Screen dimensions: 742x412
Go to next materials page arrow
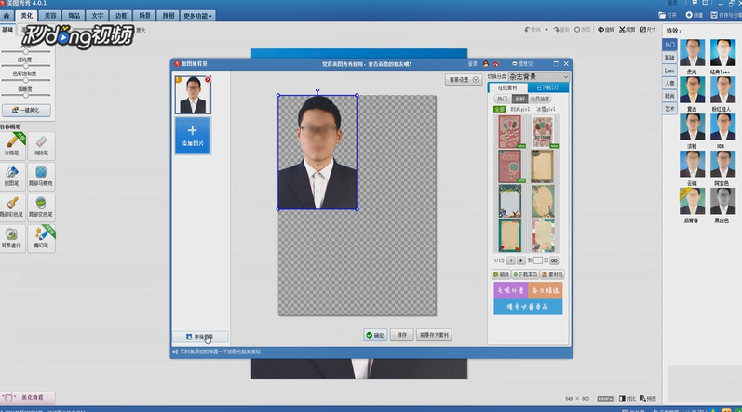521,260
